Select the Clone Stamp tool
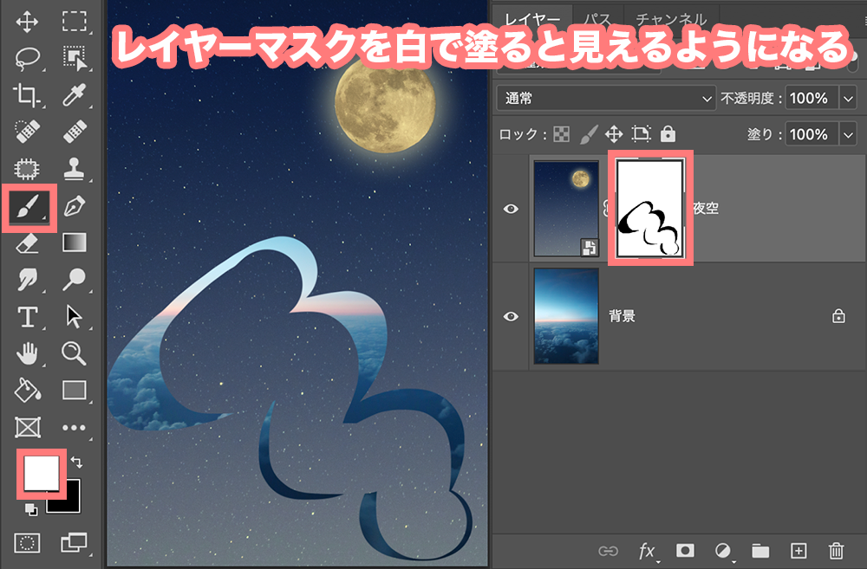 [x=74, y=169]
